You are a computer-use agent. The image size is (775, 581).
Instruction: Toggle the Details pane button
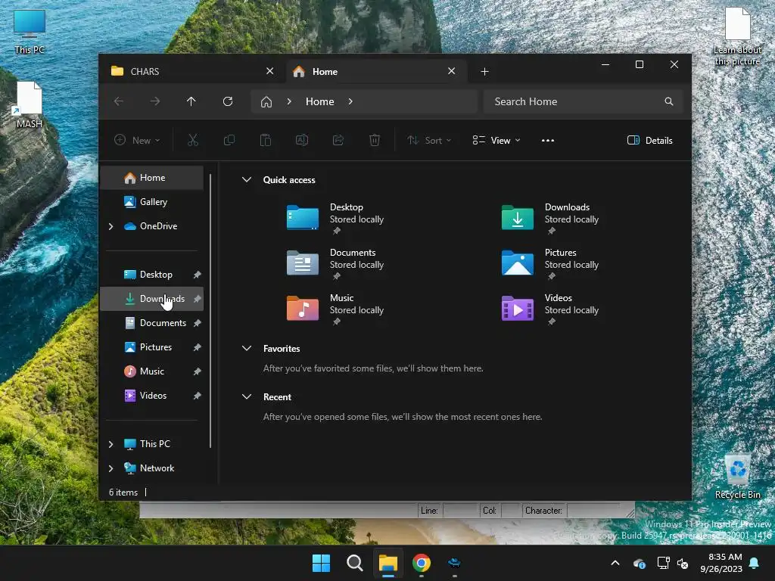coord(650,140)
